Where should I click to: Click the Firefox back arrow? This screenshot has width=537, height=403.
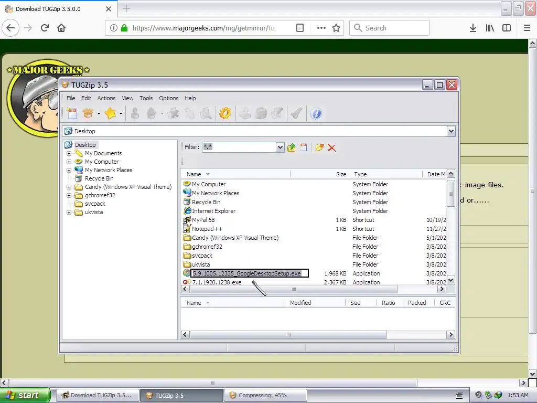[10, 28]
